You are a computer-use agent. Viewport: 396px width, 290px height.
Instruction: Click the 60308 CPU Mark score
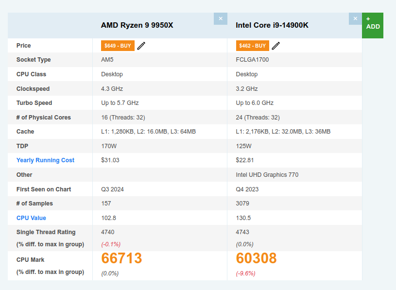pos(257,258)
